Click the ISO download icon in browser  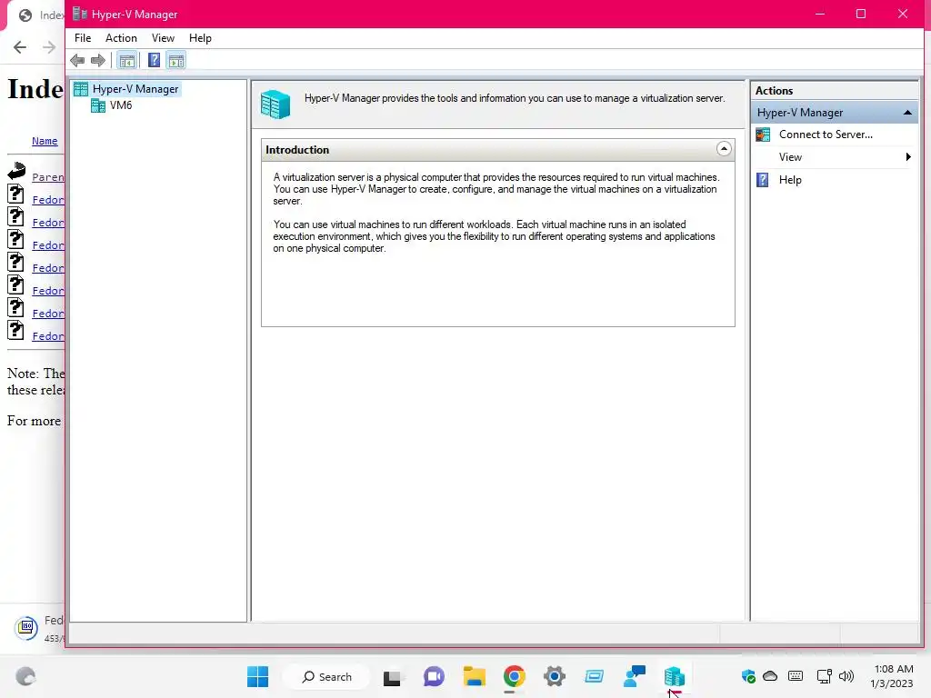click(26, 627)
